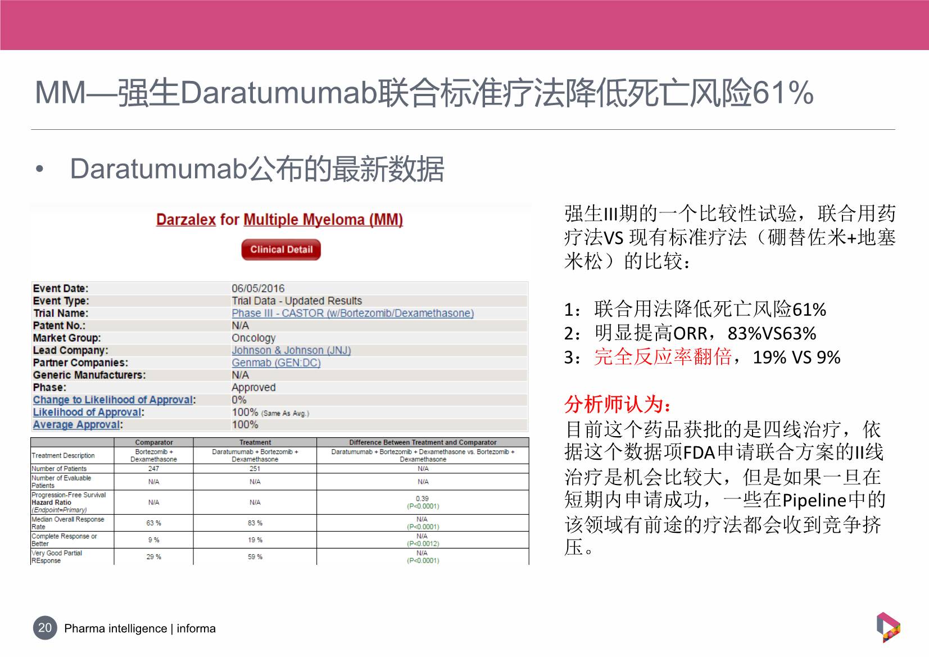Screen dimensions: 929x657
Task: Open the Darzalex link in the heading
Action: coord(186,220)
